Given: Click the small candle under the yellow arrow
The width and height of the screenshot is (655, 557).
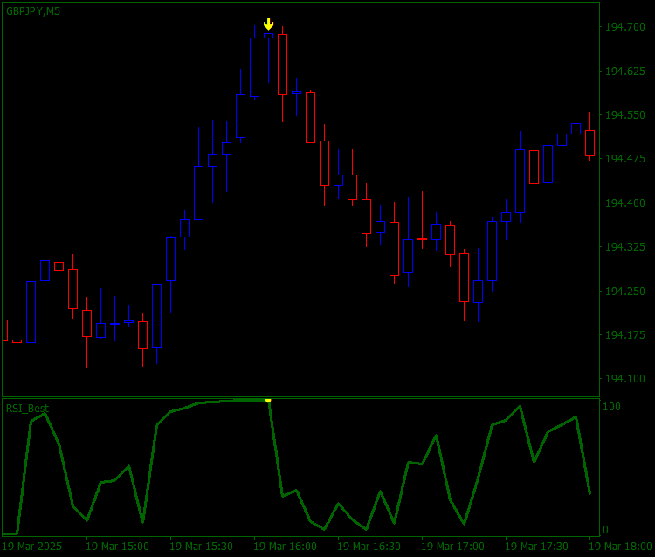Looking at the screenshot, I should (269, 36).
